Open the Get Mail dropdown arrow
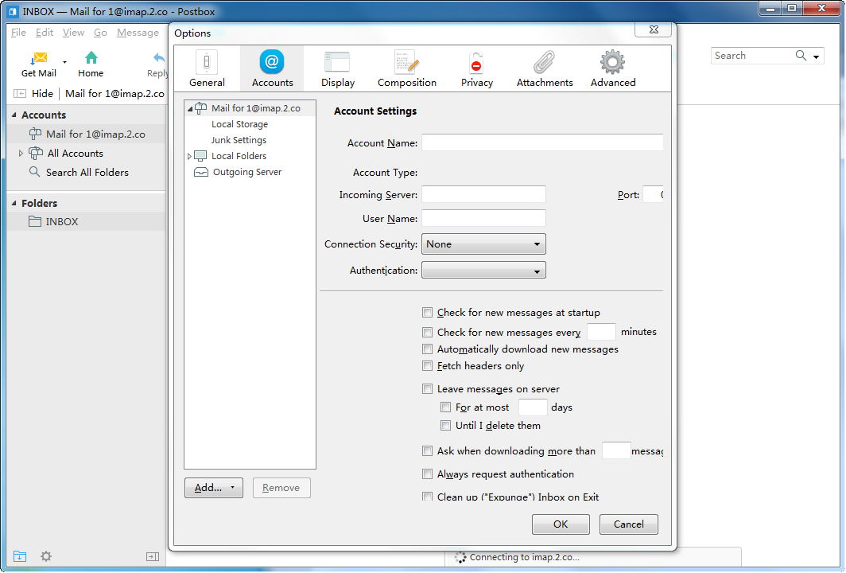The width and height of the screenshot is (846, 573). (x=64, y=62)
